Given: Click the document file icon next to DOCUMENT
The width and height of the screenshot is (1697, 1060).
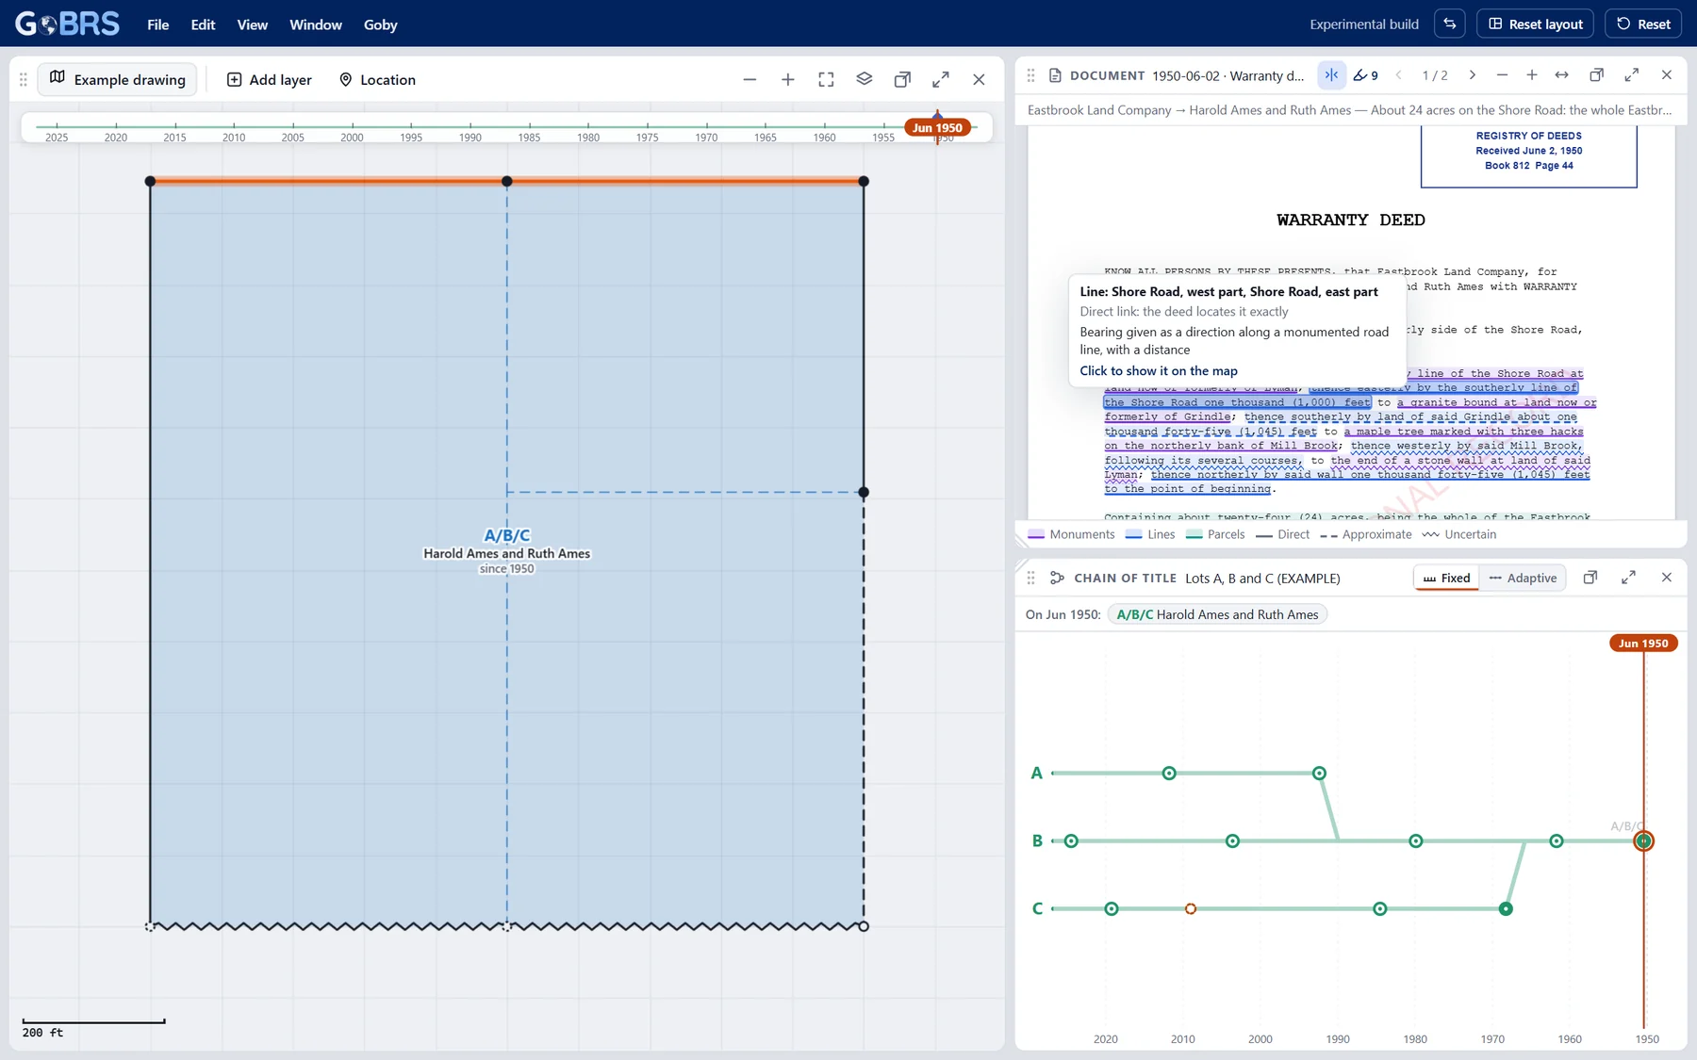Looking at the screenshot, I should click(x=1055, y=75).
